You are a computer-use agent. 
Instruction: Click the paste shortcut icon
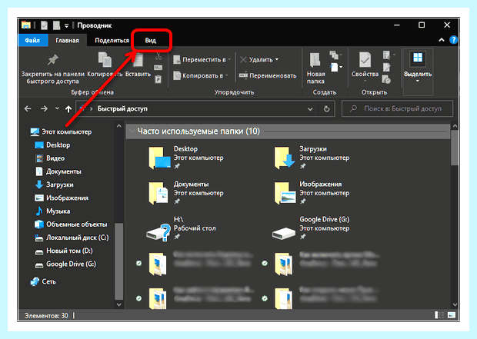158,80
